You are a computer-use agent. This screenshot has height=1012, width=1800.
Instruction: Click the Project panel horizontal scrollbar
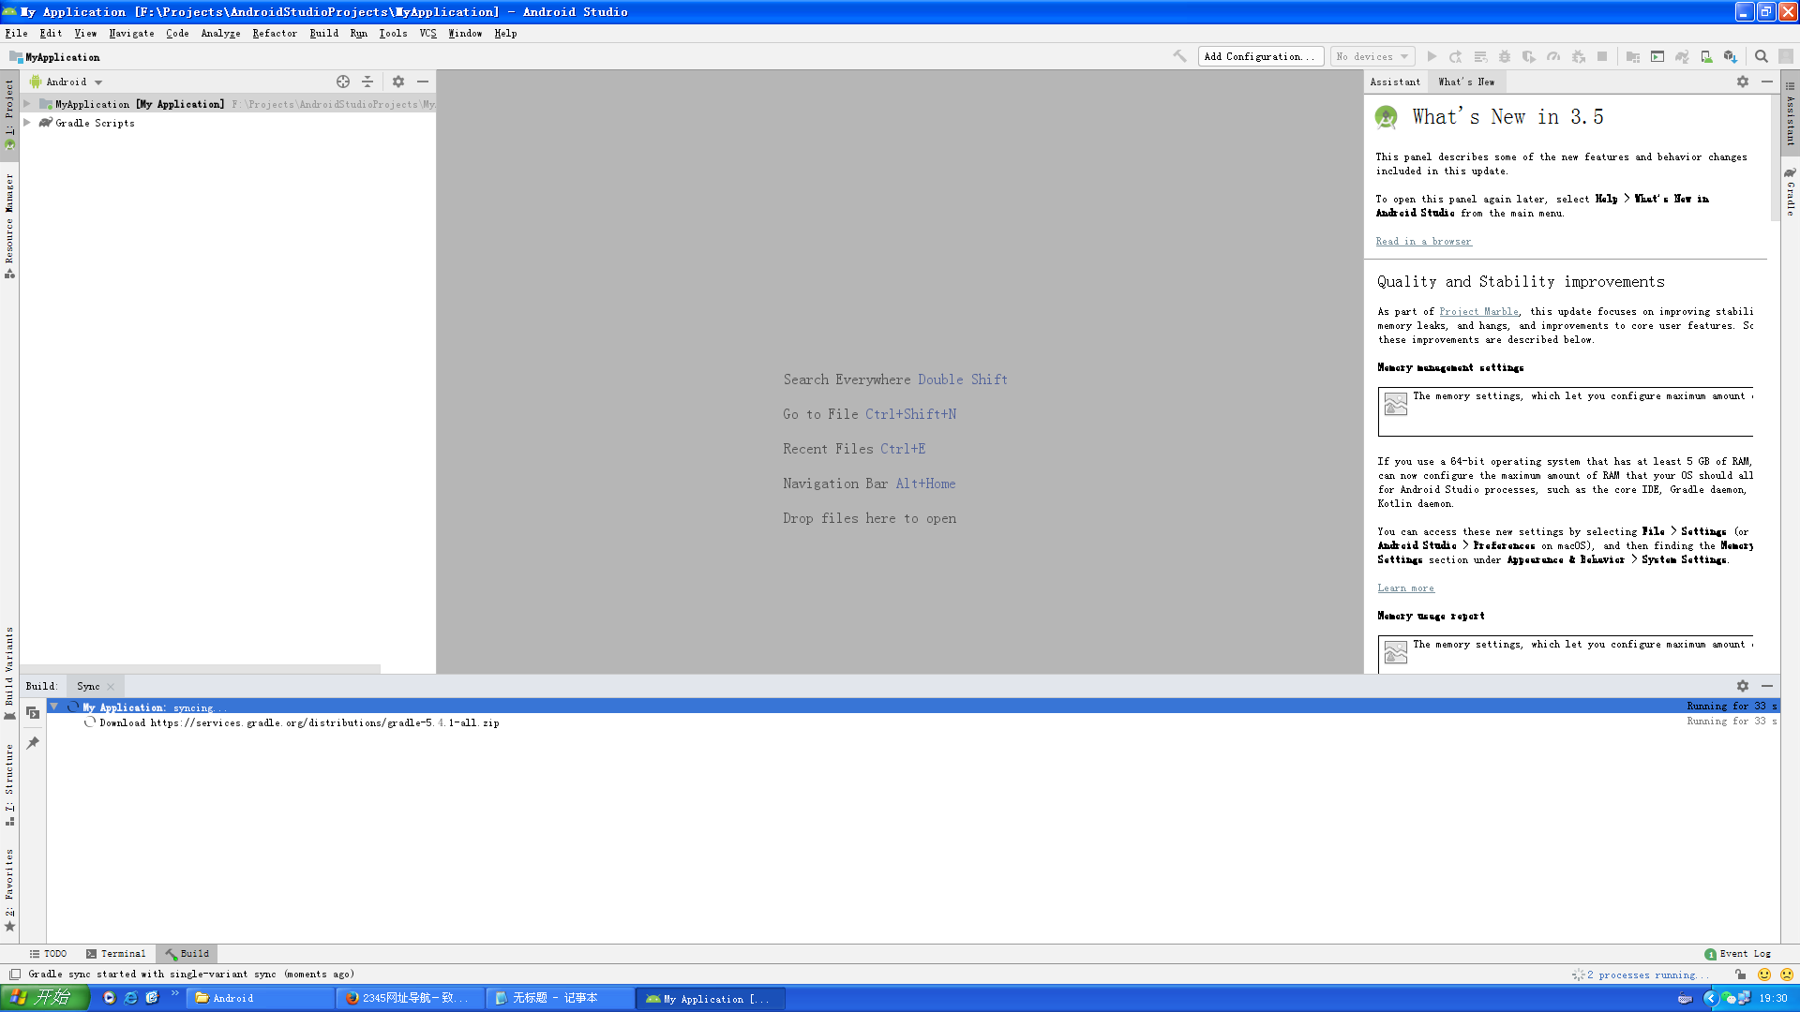(200, 669)
